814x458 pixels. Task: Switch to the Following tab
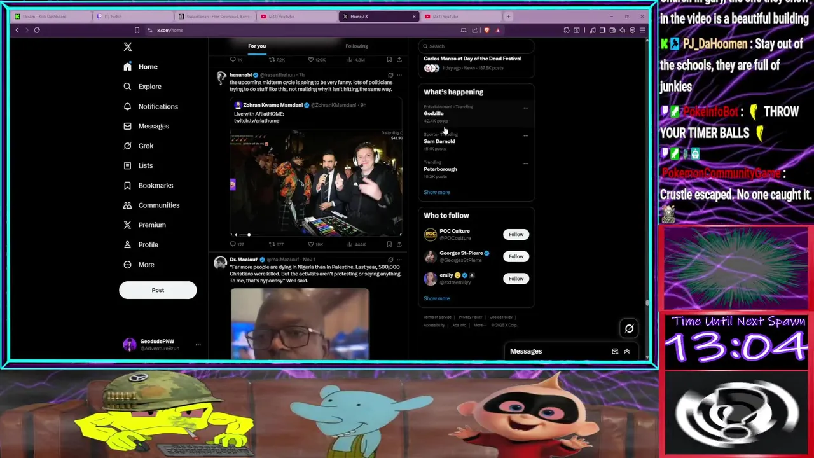[357, 46]
